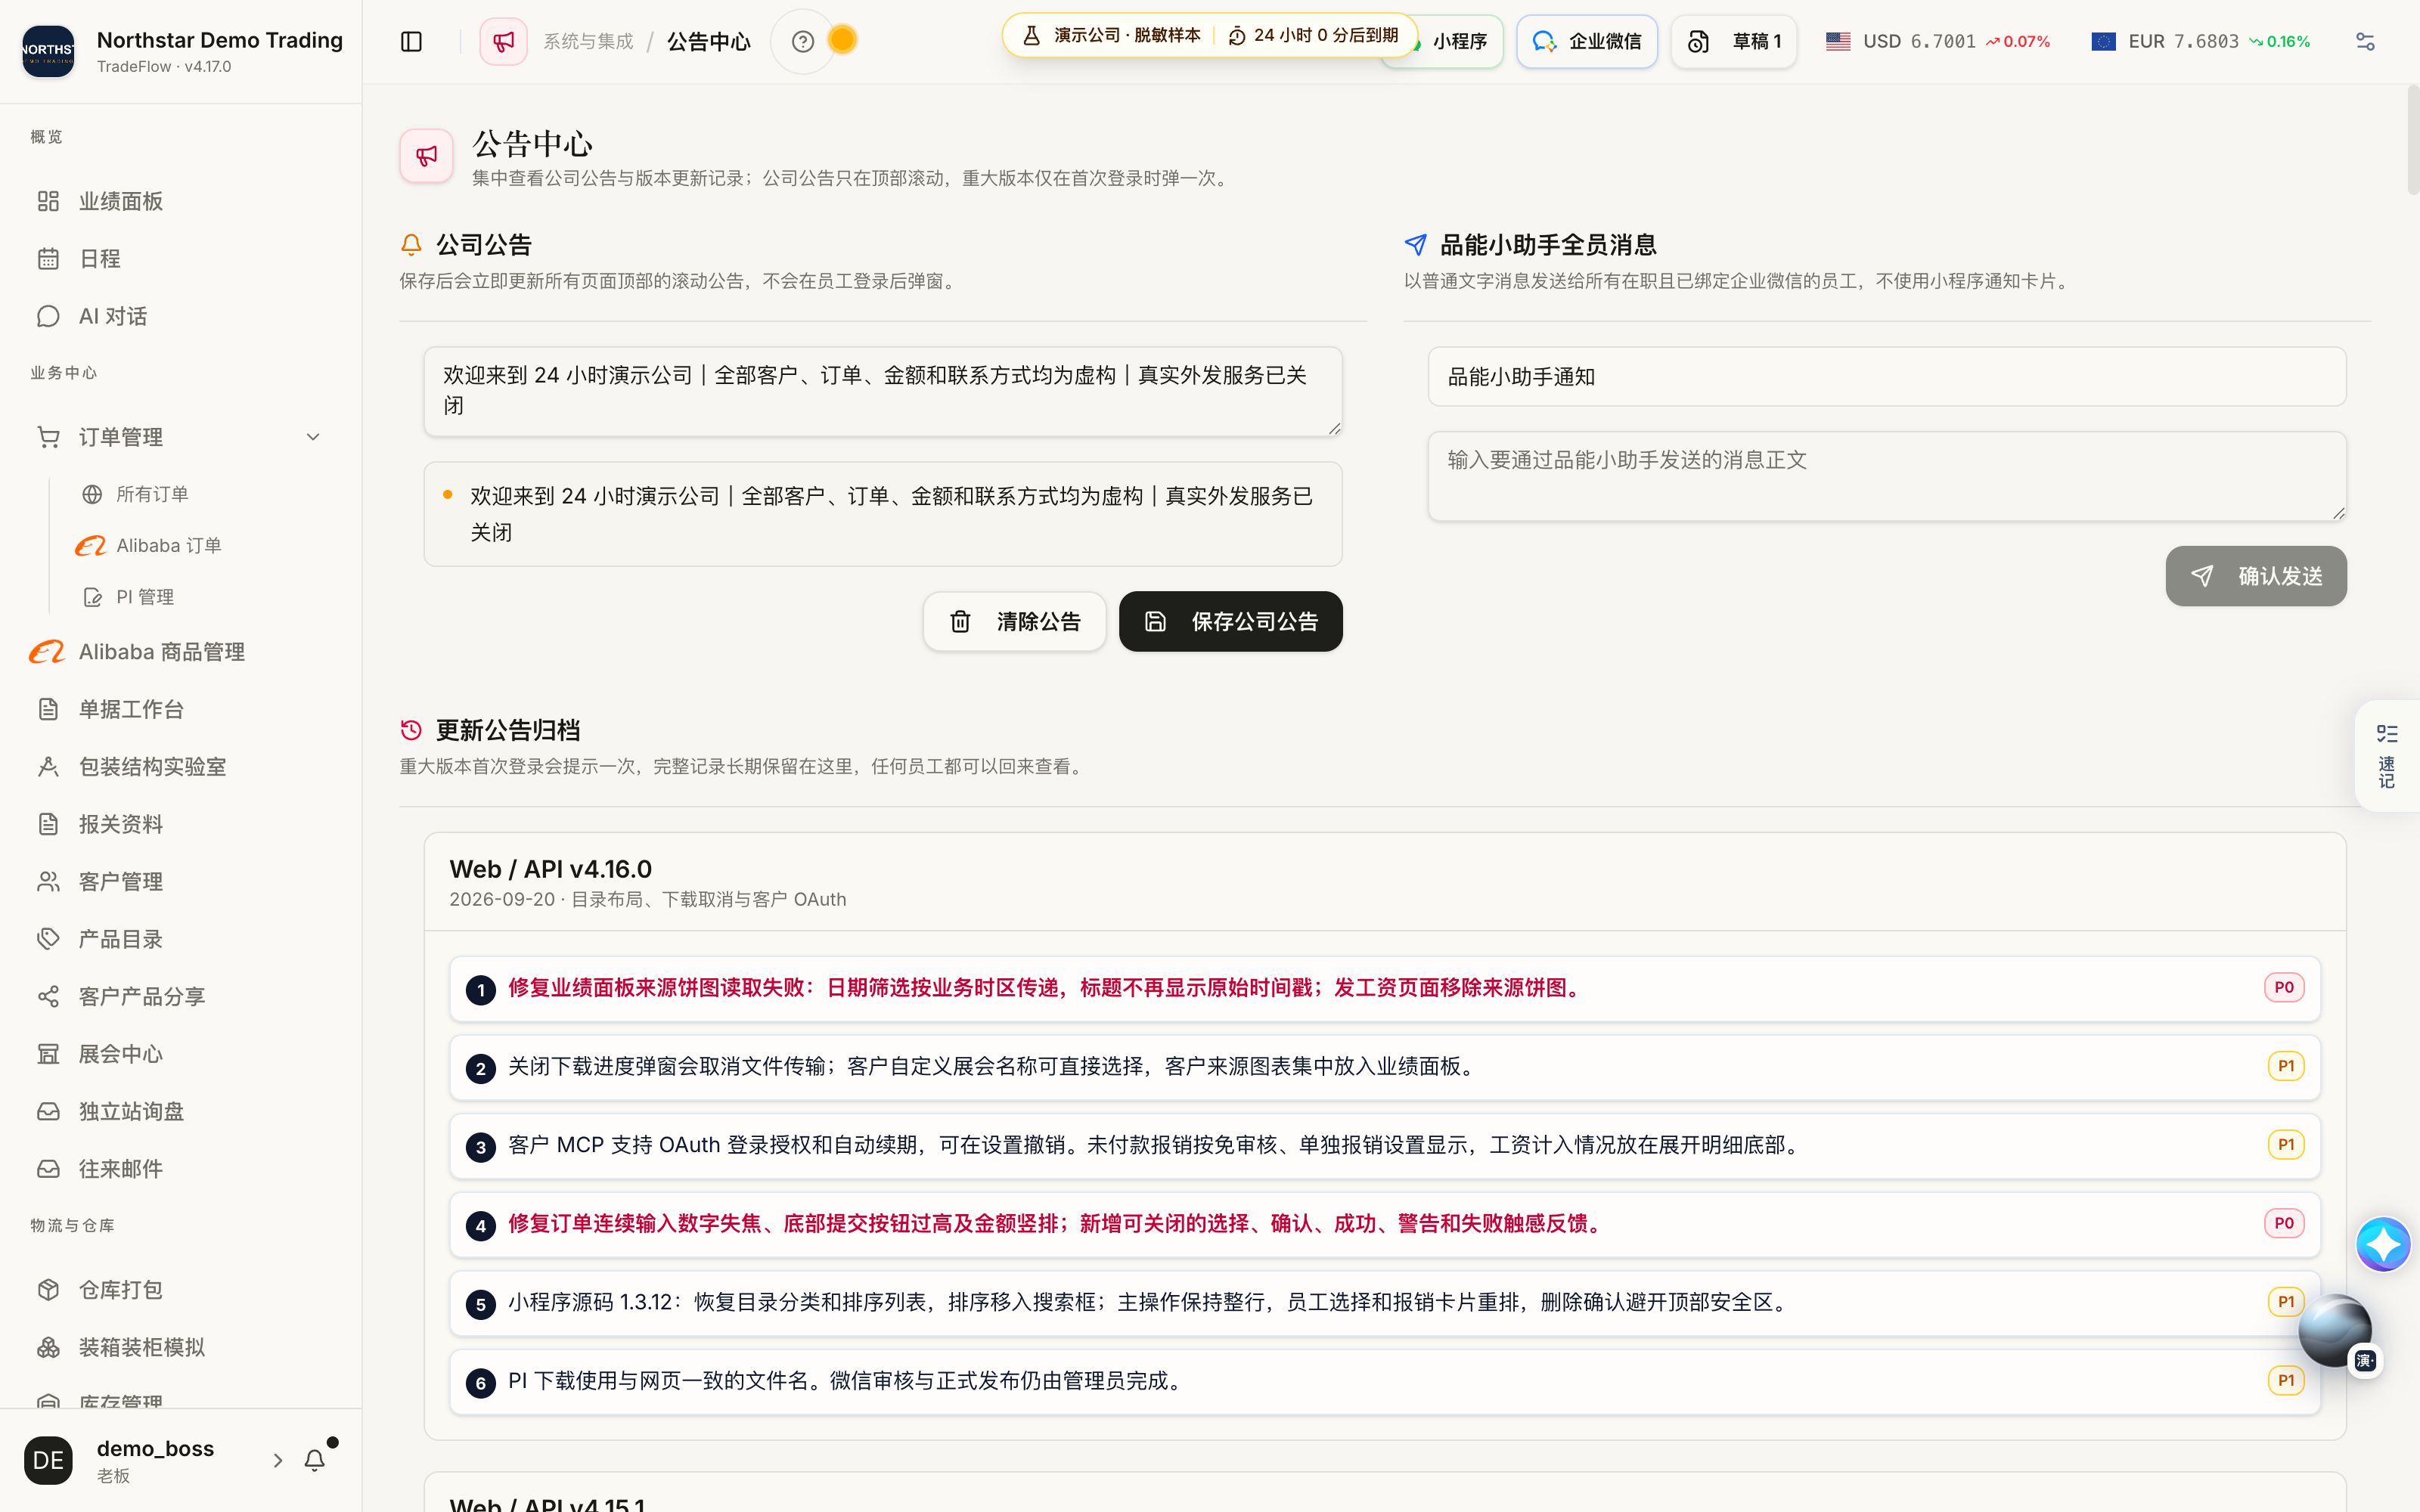Collapse the 订单管理 menu chevron
Image resolution: width=2420 pixels, height=1512 pixels.
tap(313, 437)
